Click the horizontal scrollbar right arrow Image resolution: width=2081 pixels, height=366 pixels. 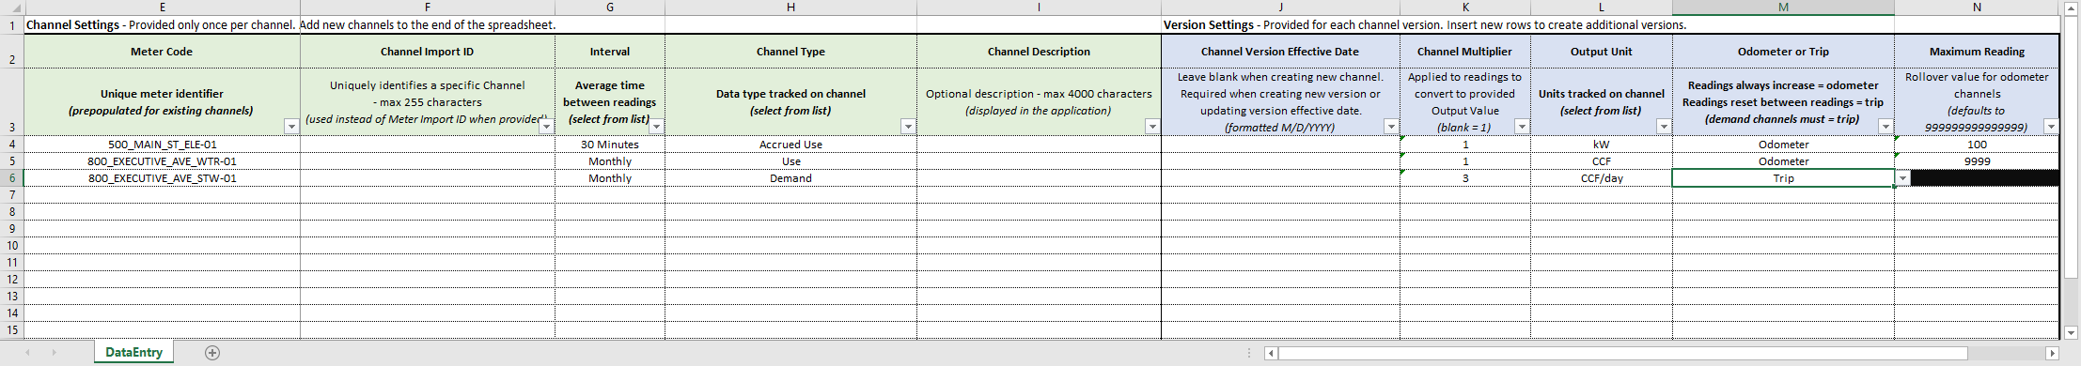[2052, 354]
